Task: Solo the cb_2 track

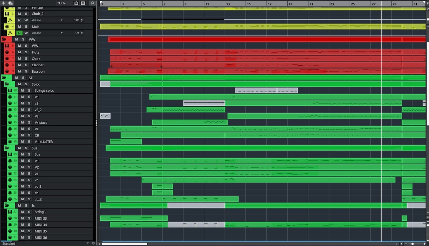Action: (x=29, y=199)
